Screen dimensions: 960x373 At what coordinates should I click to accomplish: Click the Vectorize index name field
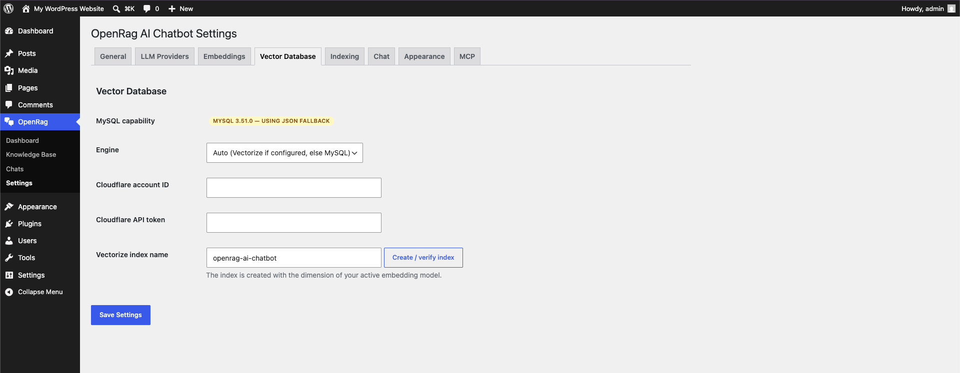tap(294, 258)
